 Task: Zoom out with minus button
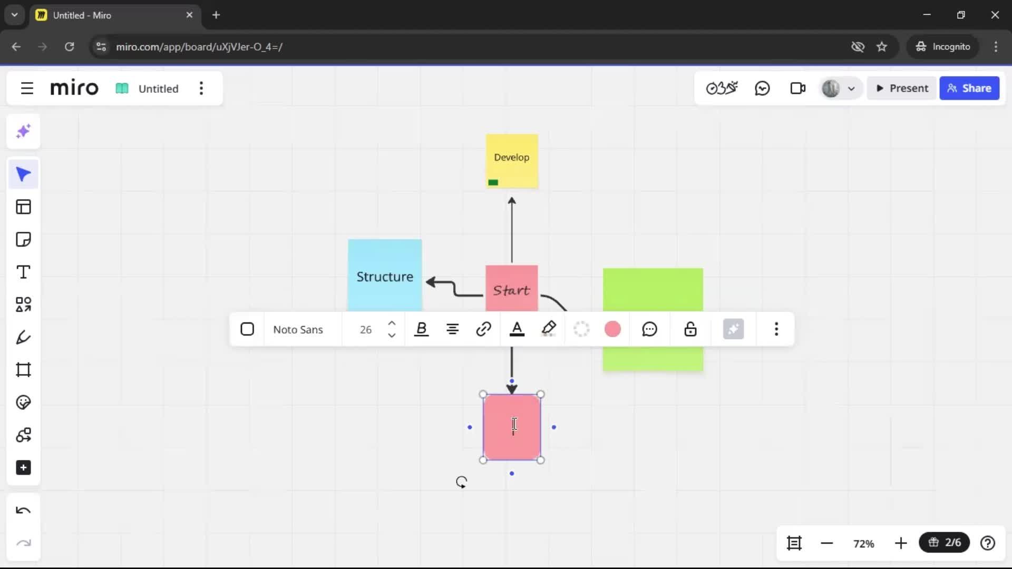(826, 543)
